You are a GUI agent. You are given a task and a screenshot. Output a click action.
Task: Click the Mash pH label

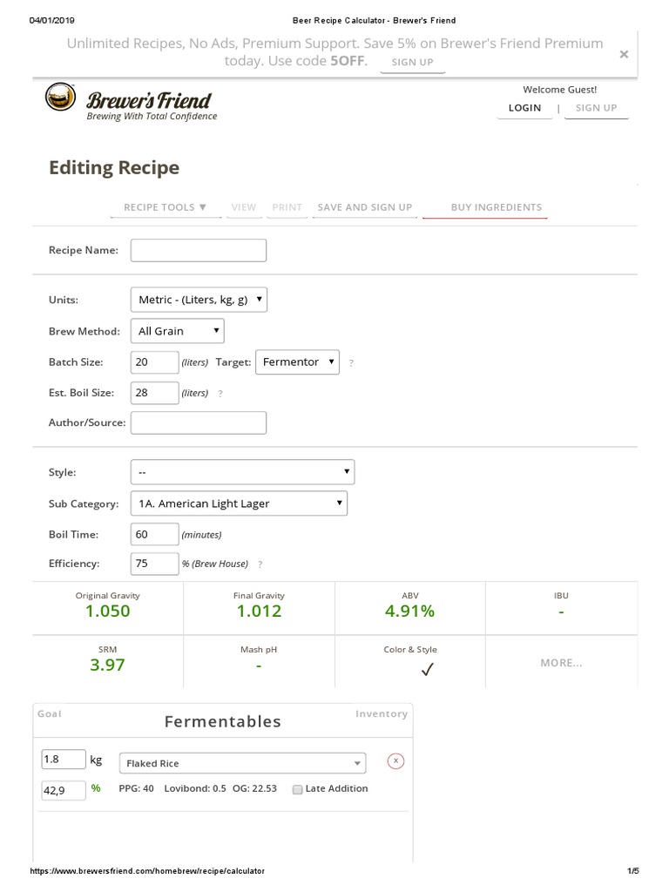point(259,650)
